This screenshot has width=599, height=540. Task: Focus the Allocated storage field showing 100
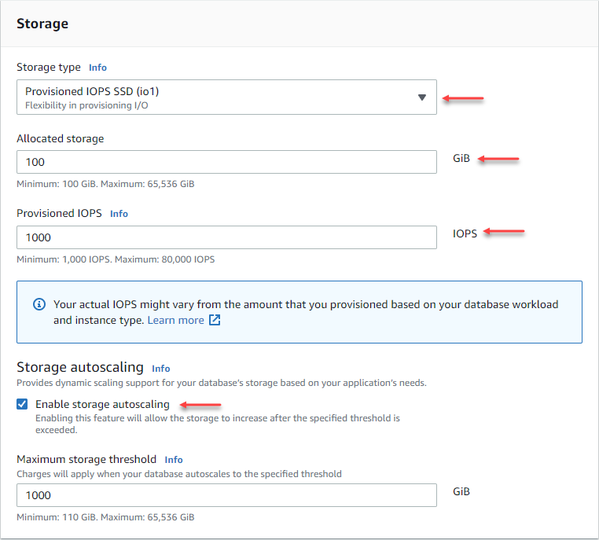pyautogui.click(x=226, y=162)
